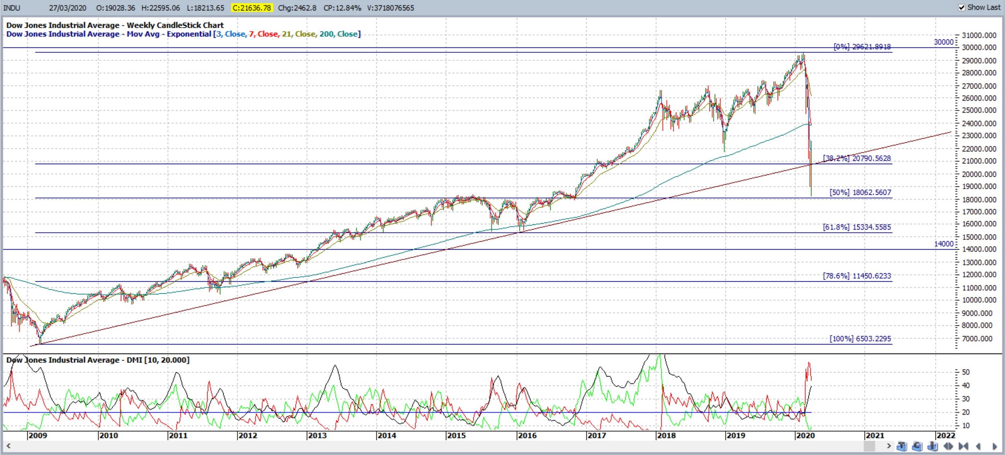Click the DMI axis value 50
The width and height of the screenshot is (1005, 455).
(x=966, y=372)
